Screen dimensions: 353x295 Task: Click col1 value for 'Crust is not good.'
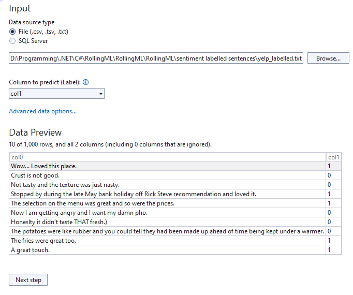coord(334,175)
